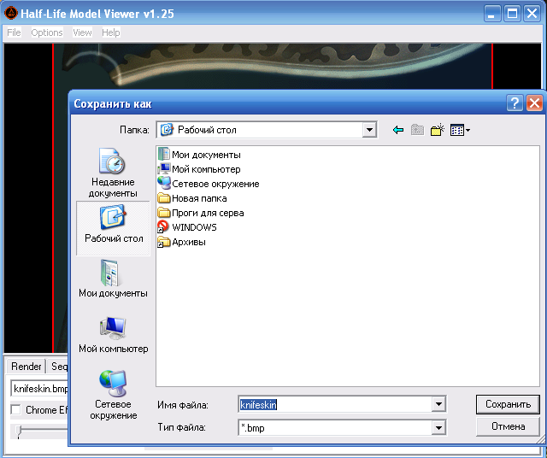
Task: Select Недавние документы in places bar
Action: 112,172
